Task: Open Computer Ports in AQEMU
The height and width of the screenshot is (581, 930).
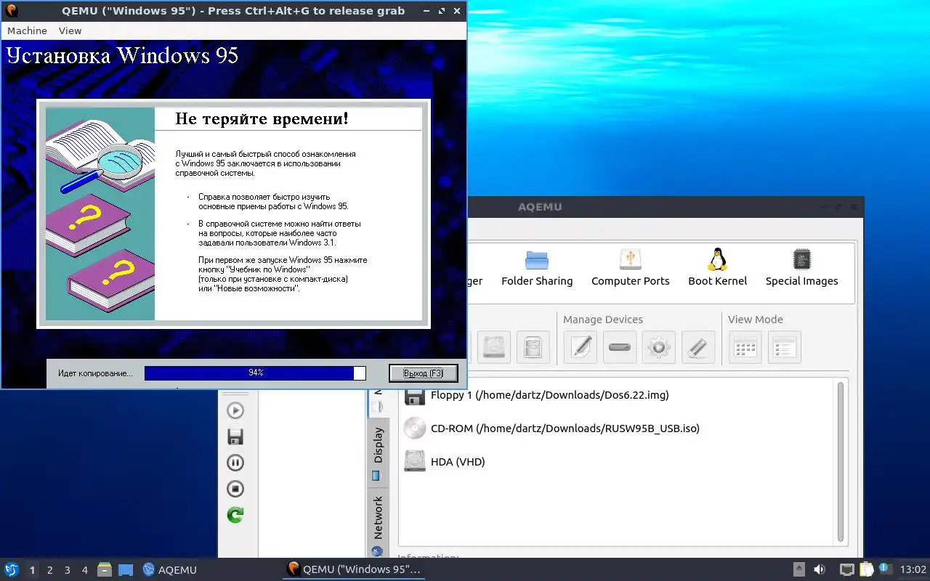Action: (630, 267)
